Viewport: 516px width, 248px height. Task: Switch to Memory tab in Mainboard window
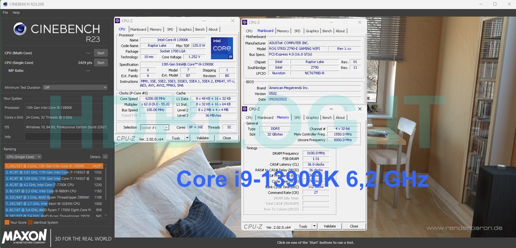(x=283, y=31)
